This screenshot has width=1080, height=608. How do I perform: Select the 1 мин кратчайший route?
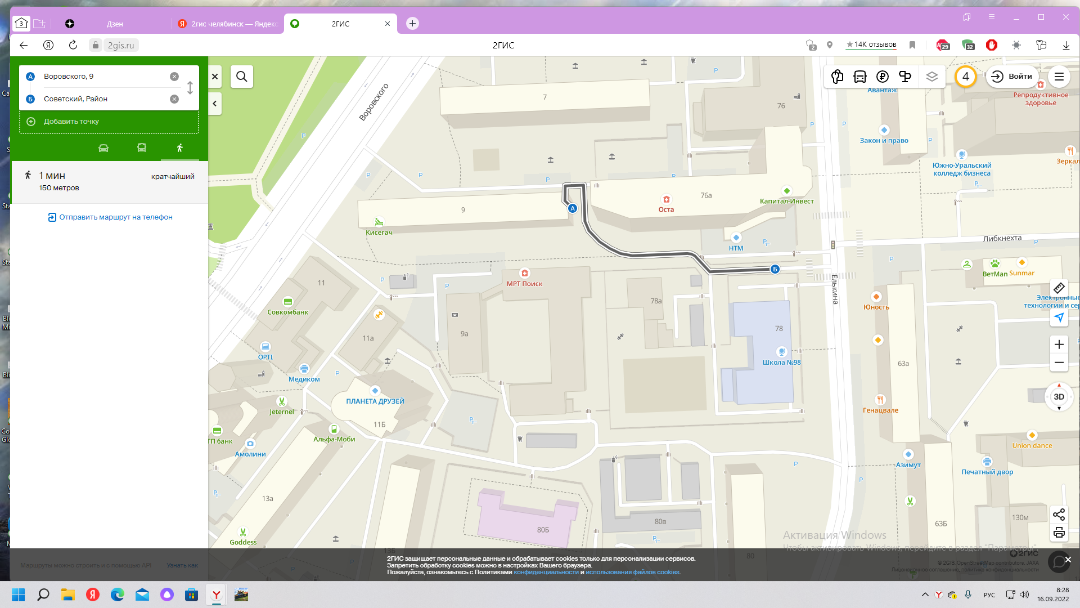(109, 182)
